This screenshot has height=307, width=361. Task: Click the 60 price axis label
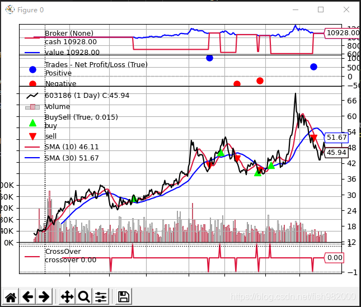click(x=352, y=116)
